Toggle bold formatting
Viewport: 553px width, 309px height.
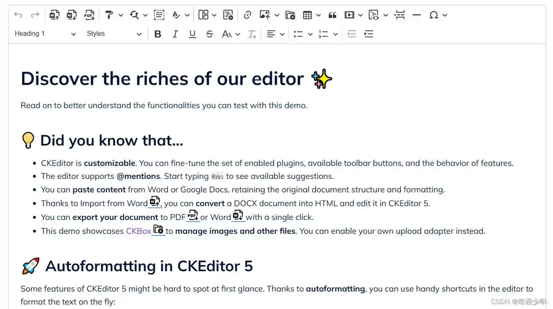tap(157, 34)
